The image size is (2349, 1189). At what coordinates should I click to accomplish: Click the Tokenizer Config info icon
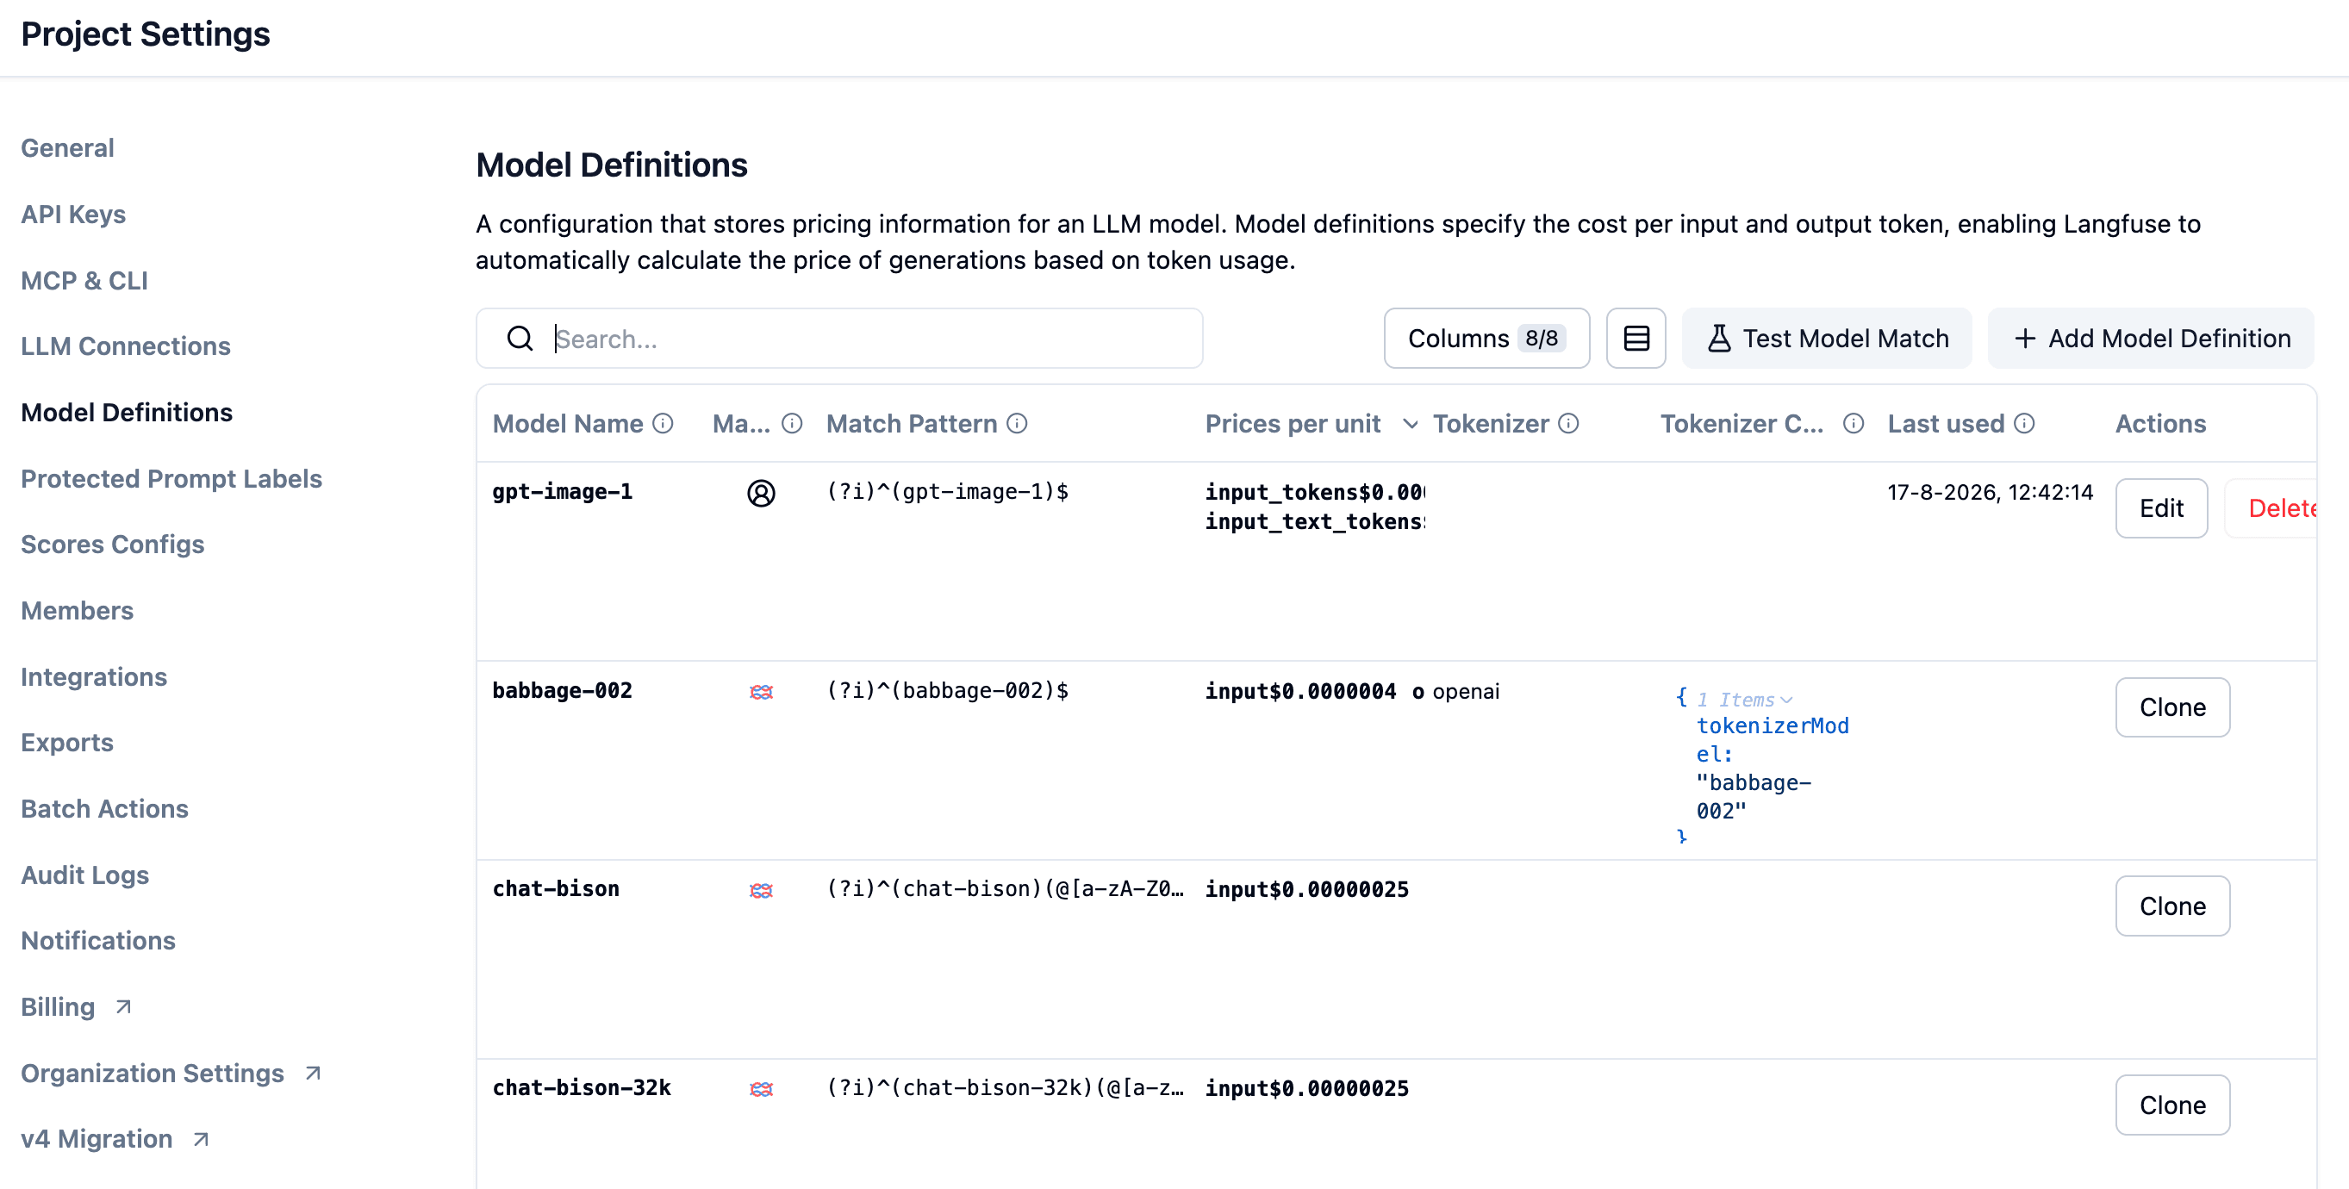[1853, 423]
